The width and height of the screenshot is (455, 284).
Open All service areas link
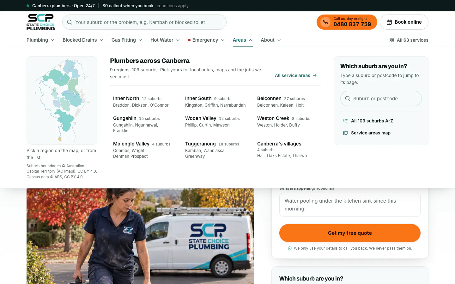pos(296,75)
